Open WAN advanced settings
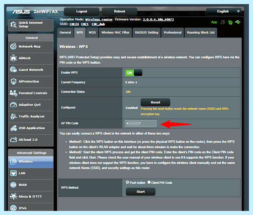Viewport: 253px width, 215px height. 31,185
